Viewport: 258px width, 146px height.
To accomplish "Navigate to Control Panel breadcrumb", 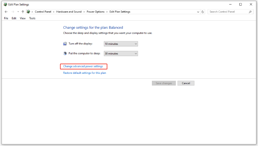I will click(43, 12).
